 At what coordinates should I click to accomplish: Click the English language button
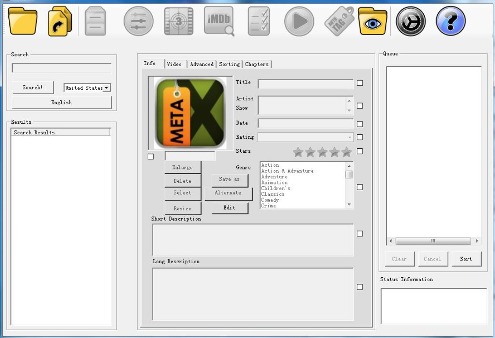click(62, 103)
